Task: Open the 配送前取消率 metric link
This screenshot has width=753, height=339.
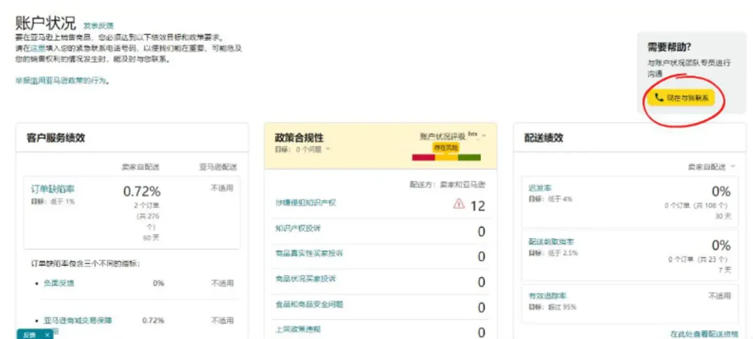Action: click(x=552, y=242)
